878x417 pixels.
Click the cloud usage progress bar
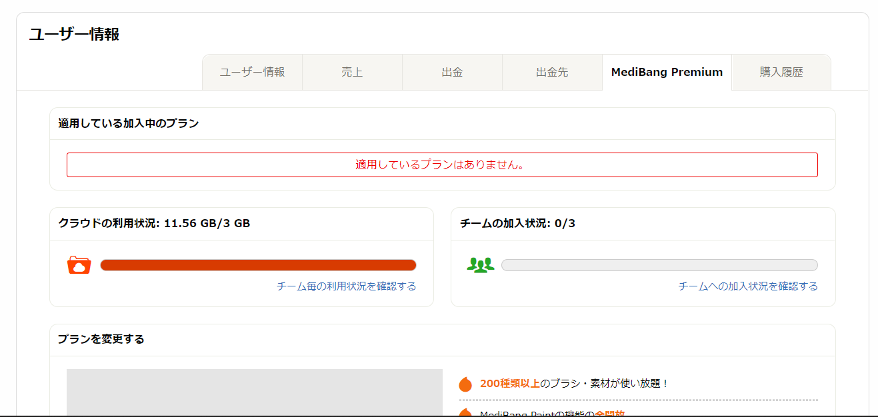pyautogui.click(x=258, y=265)
